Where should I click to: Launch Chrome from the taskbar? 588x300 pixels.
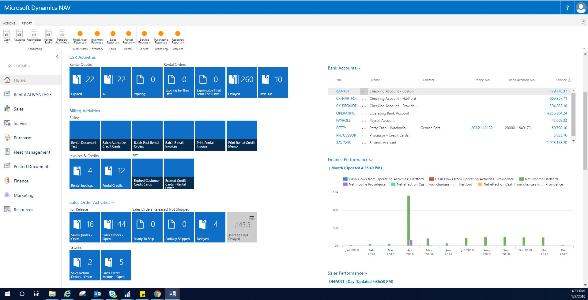[157, 294]
